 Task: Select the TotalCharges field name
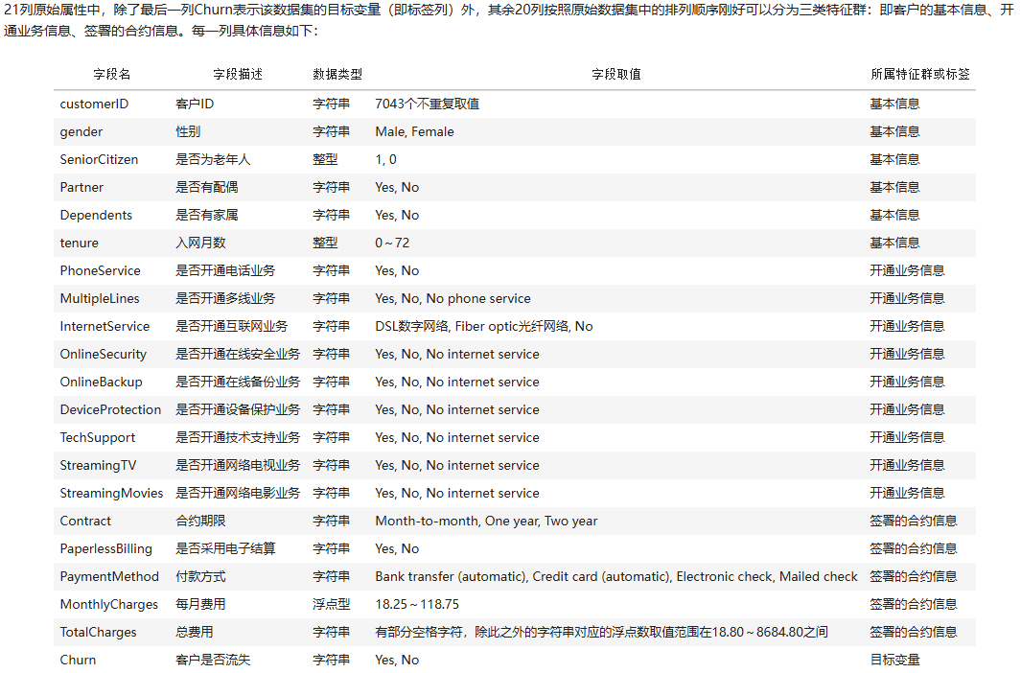click(x=99, y=633)
